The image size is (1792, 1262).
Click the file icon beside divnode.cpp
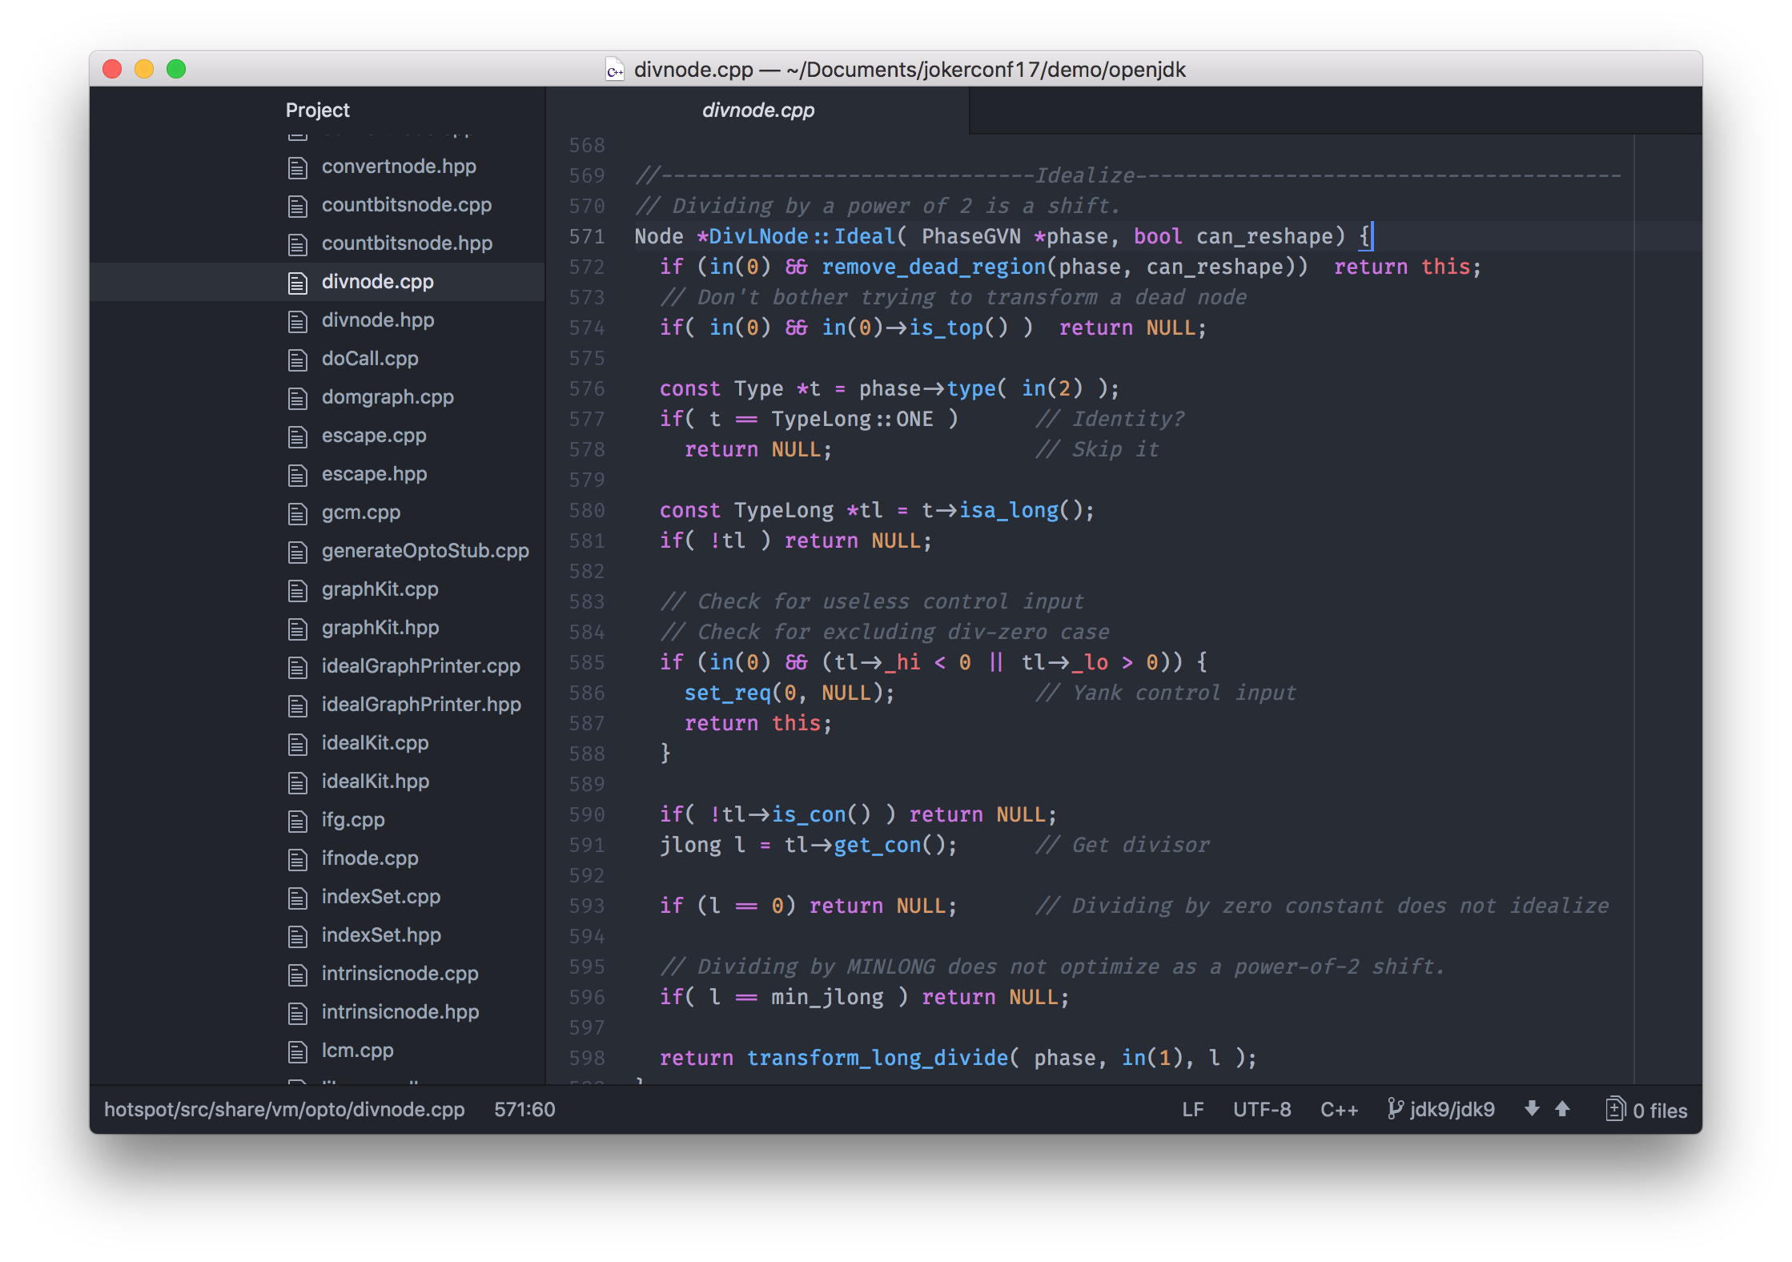pos(298,283)
